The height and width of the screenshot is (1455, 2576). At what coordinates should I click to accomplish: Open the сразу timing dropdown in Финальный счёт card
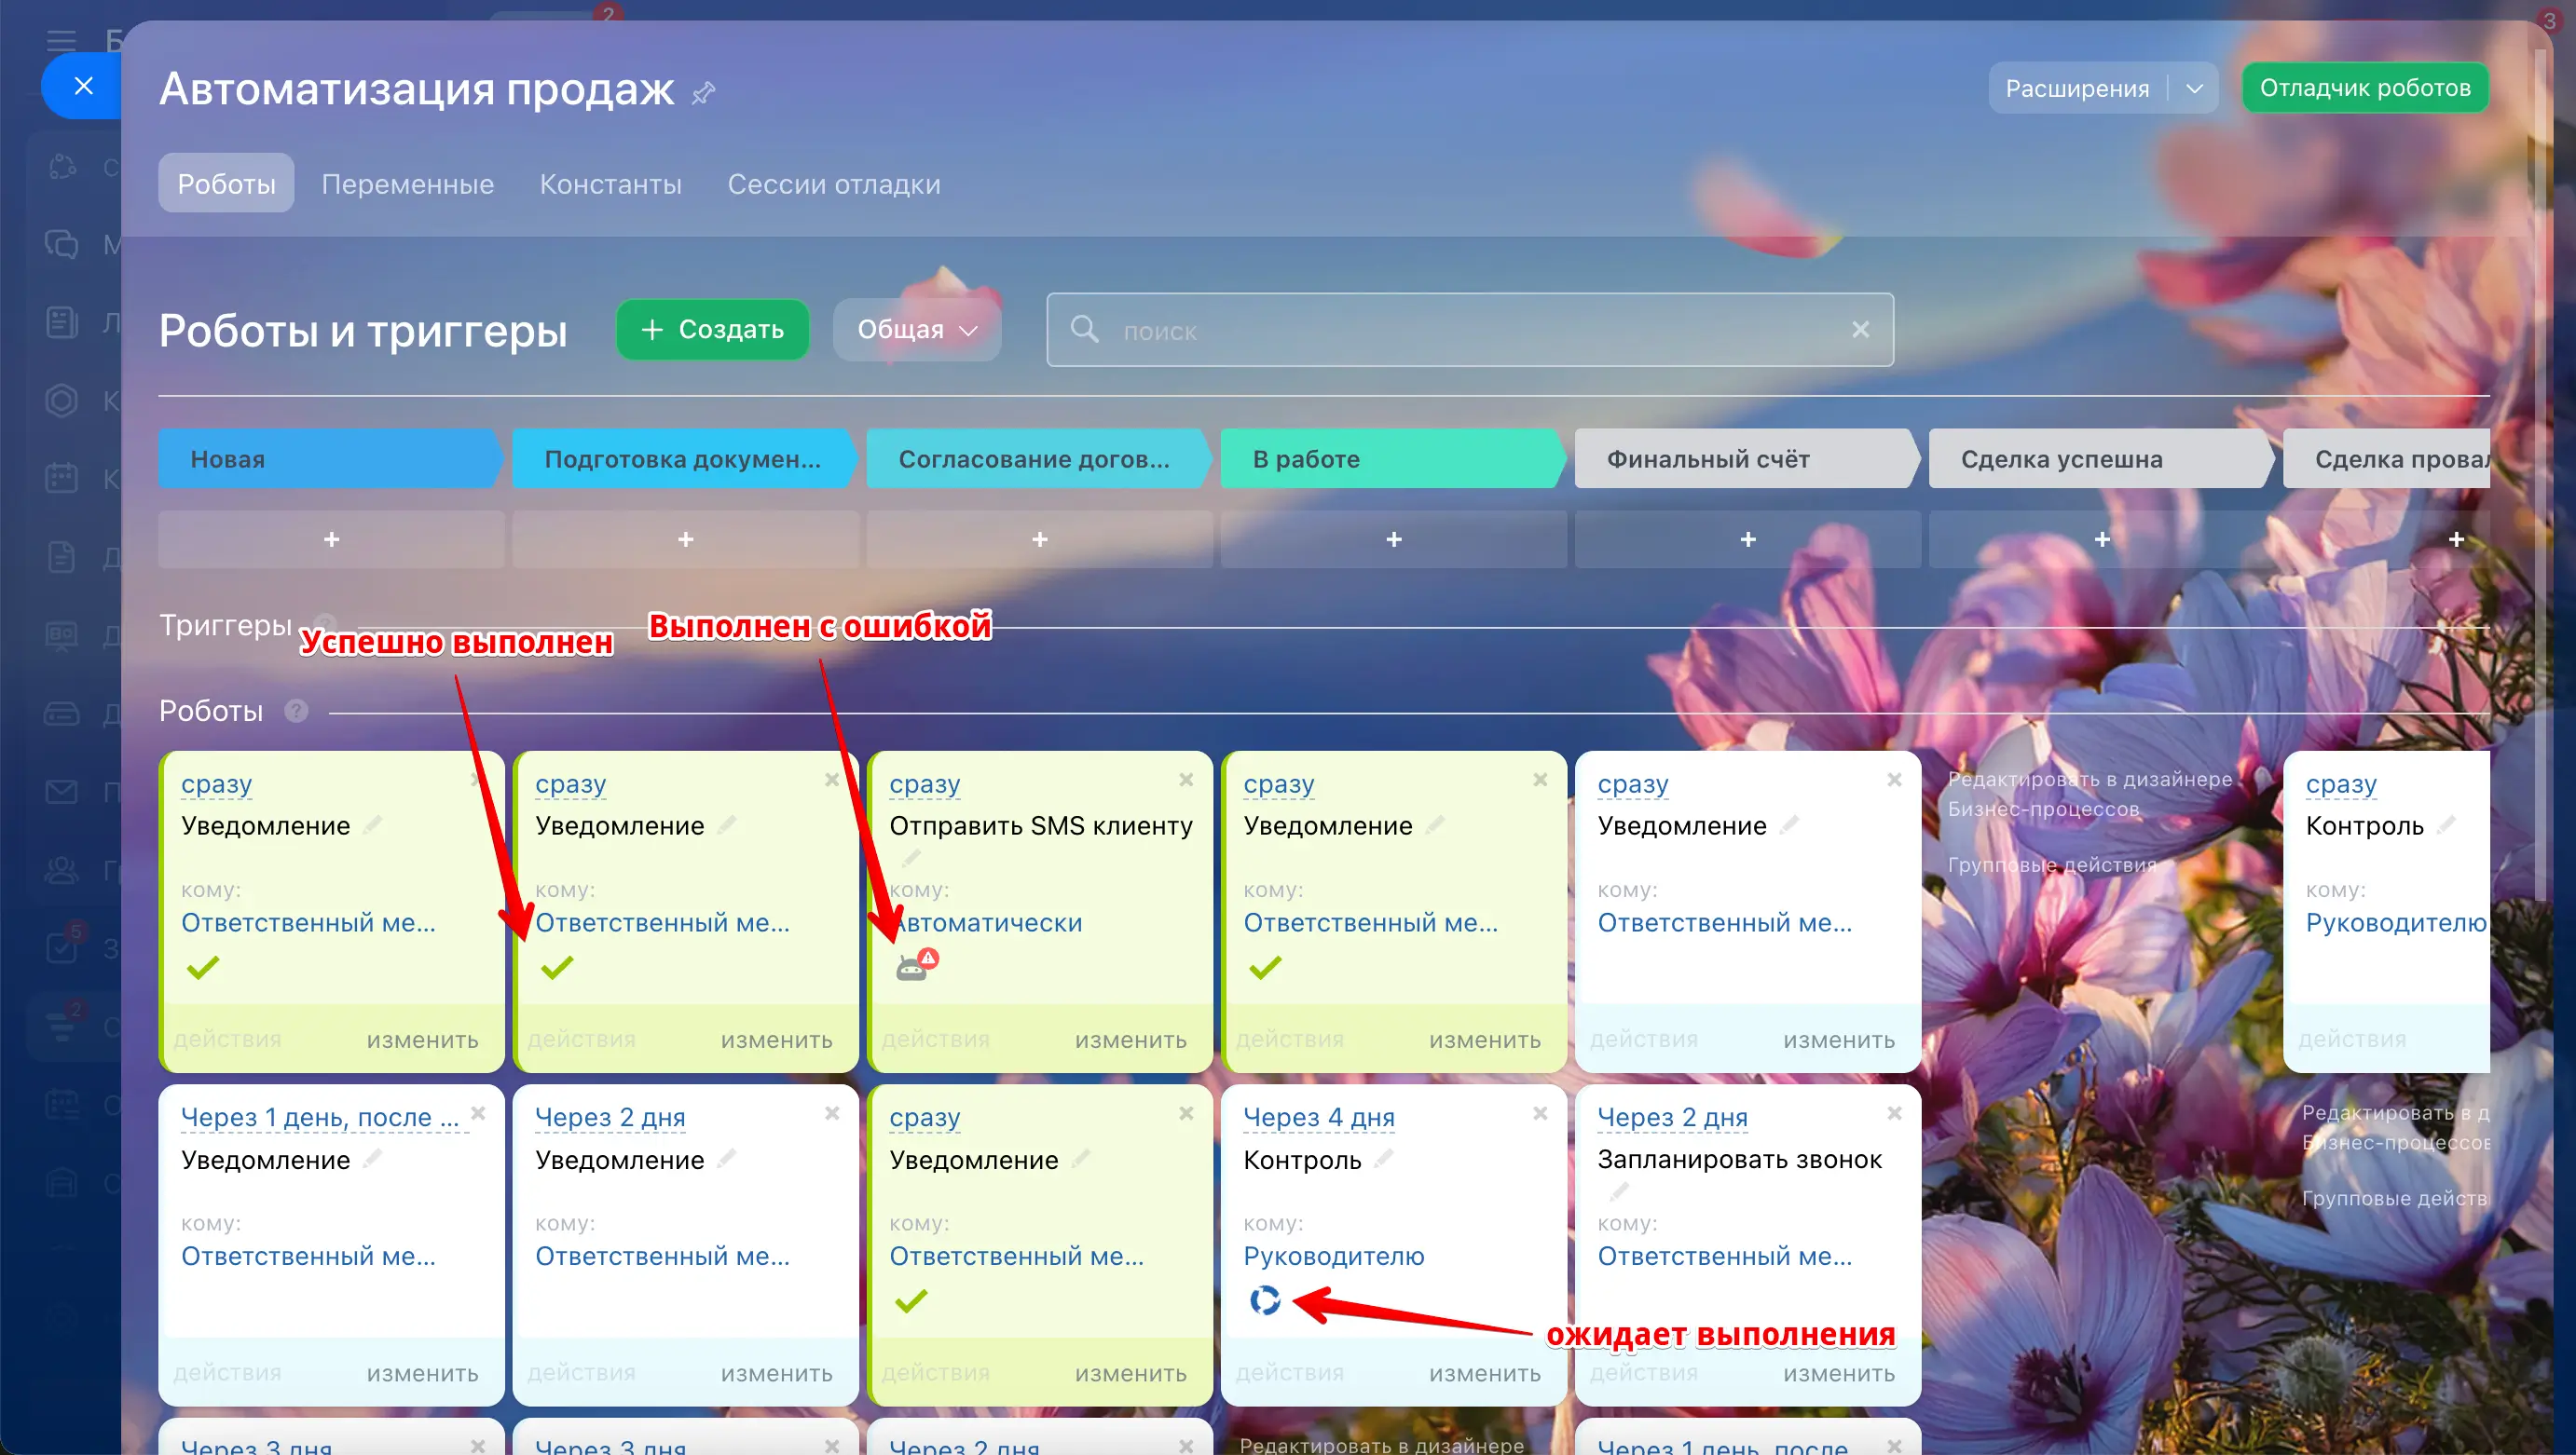click(1632, 784)
